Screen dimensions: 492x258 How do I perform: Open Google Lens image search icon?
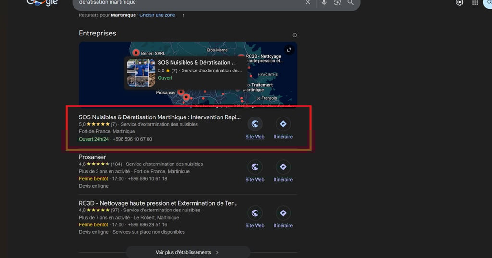(x=337, y=2)
